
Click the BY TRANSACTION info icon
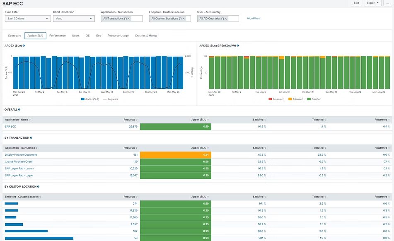[x=31, y=137]
